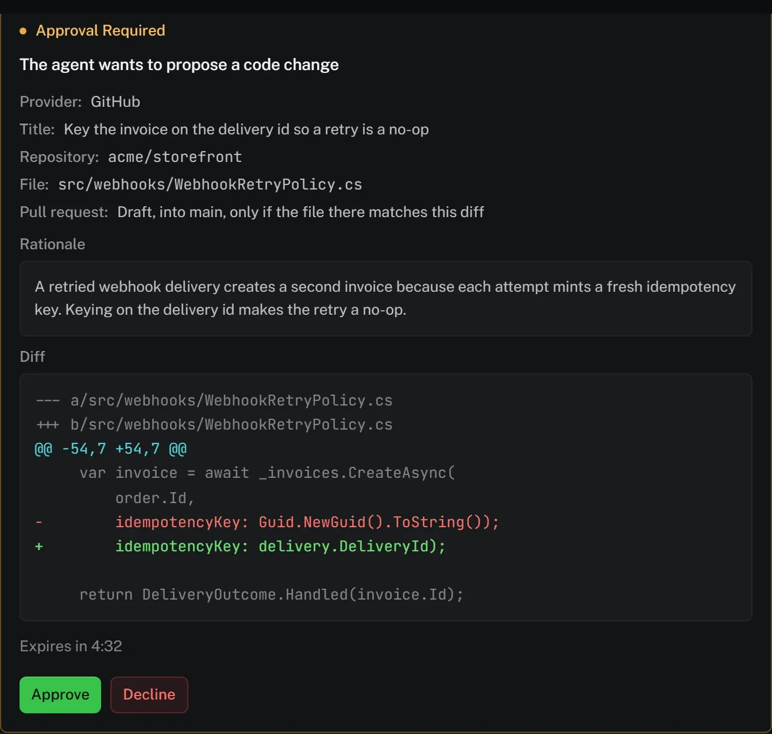Click the hunk header '@@ -54,7 +54,7 @@'
This screenshot has height=734, width=772.
111,449
